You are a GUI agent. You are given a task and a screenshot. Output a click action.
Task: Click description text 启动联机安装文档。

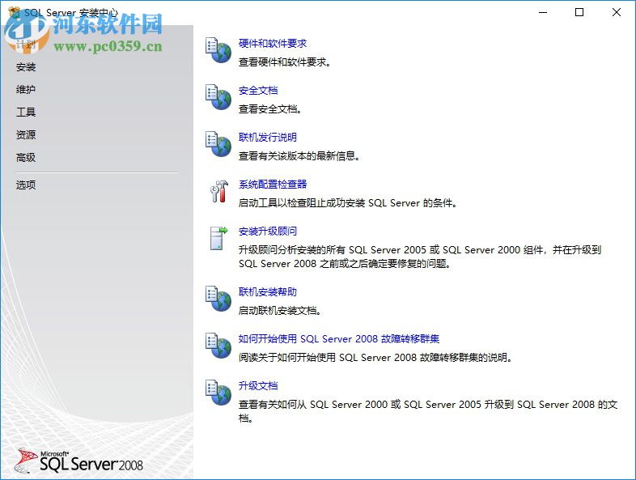(x=280, y=310)
